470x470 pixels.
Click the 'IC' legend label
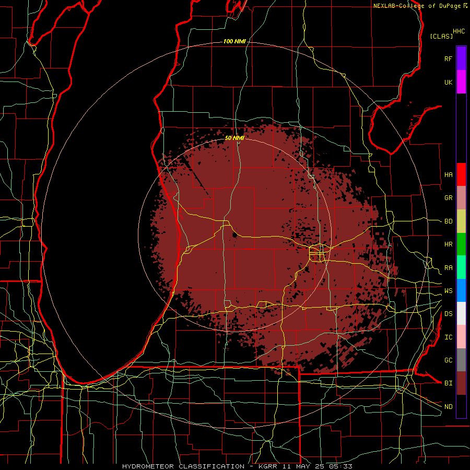point(449,337)
